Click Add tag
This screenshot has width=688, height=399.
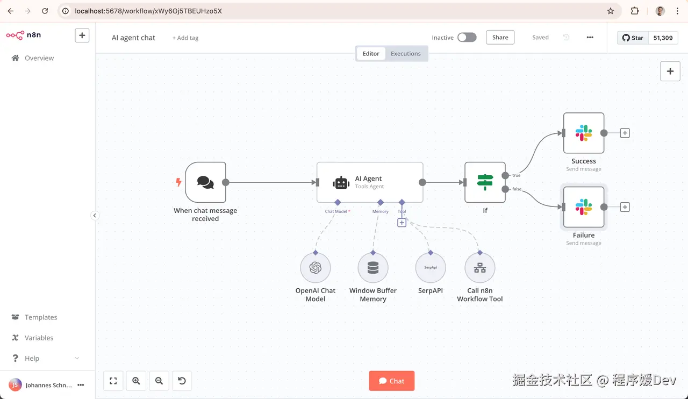coord(185,38)
